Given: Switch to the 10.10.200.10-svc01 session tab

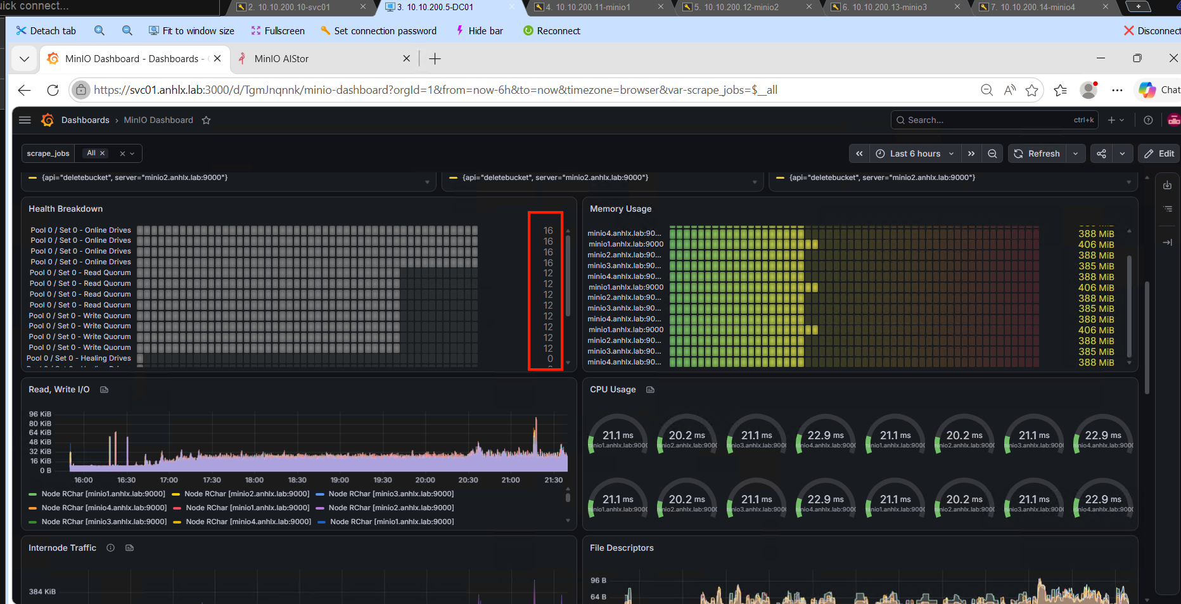Looking at the screenshot, I should (302, 7).
